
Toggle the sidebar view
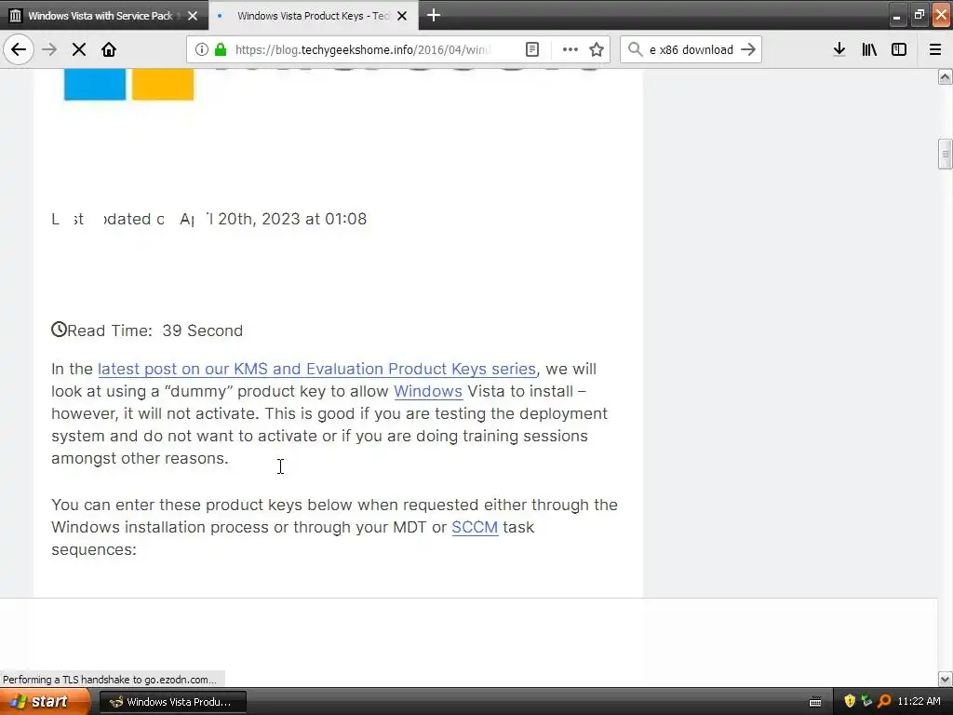[x=899, y=49]
